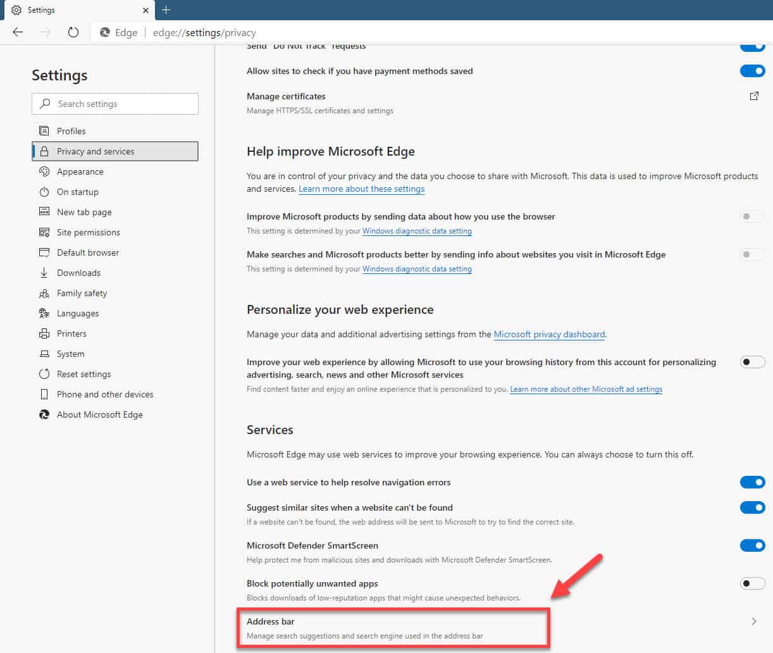This screenshot has width=773, height=653.
Task: Click the Reset settings icon
Action: 44,374
